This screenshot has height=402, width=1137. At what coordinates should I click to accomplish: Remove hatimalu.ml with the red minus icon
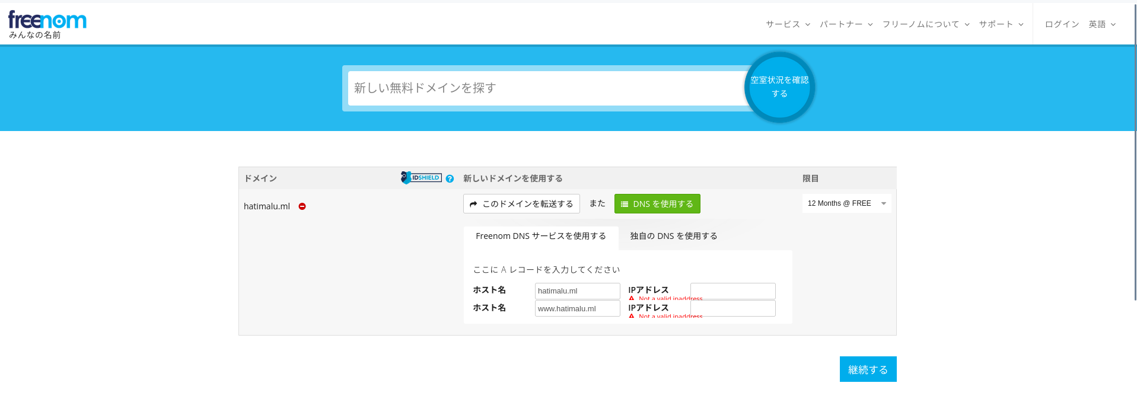tap(302, 206)
